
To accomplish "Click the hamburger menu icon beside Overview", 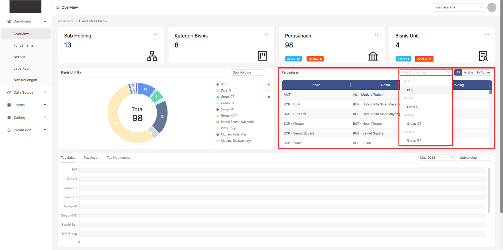I will pyautogui.click(x=58, y=8).
